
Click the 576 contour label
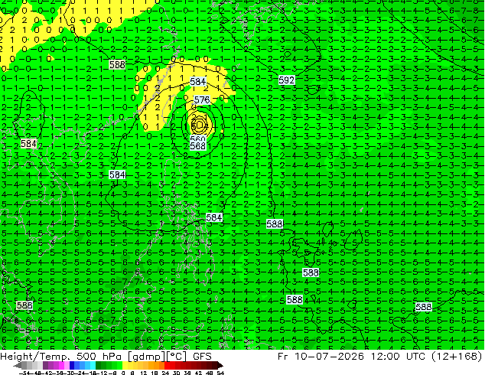click(x=202, y=100)
